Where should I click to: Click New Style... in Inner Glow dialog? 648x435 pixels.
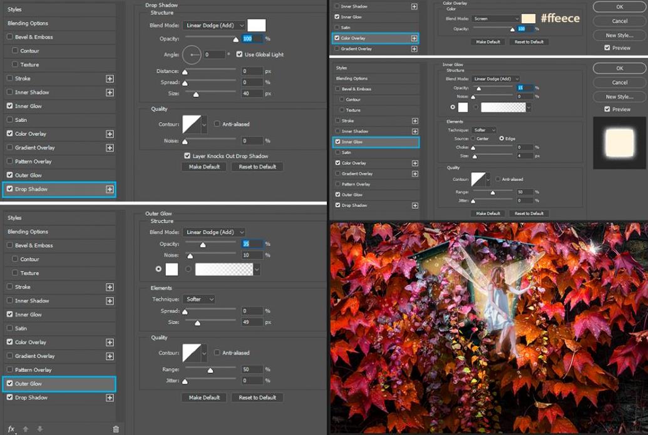pos(619,96)
